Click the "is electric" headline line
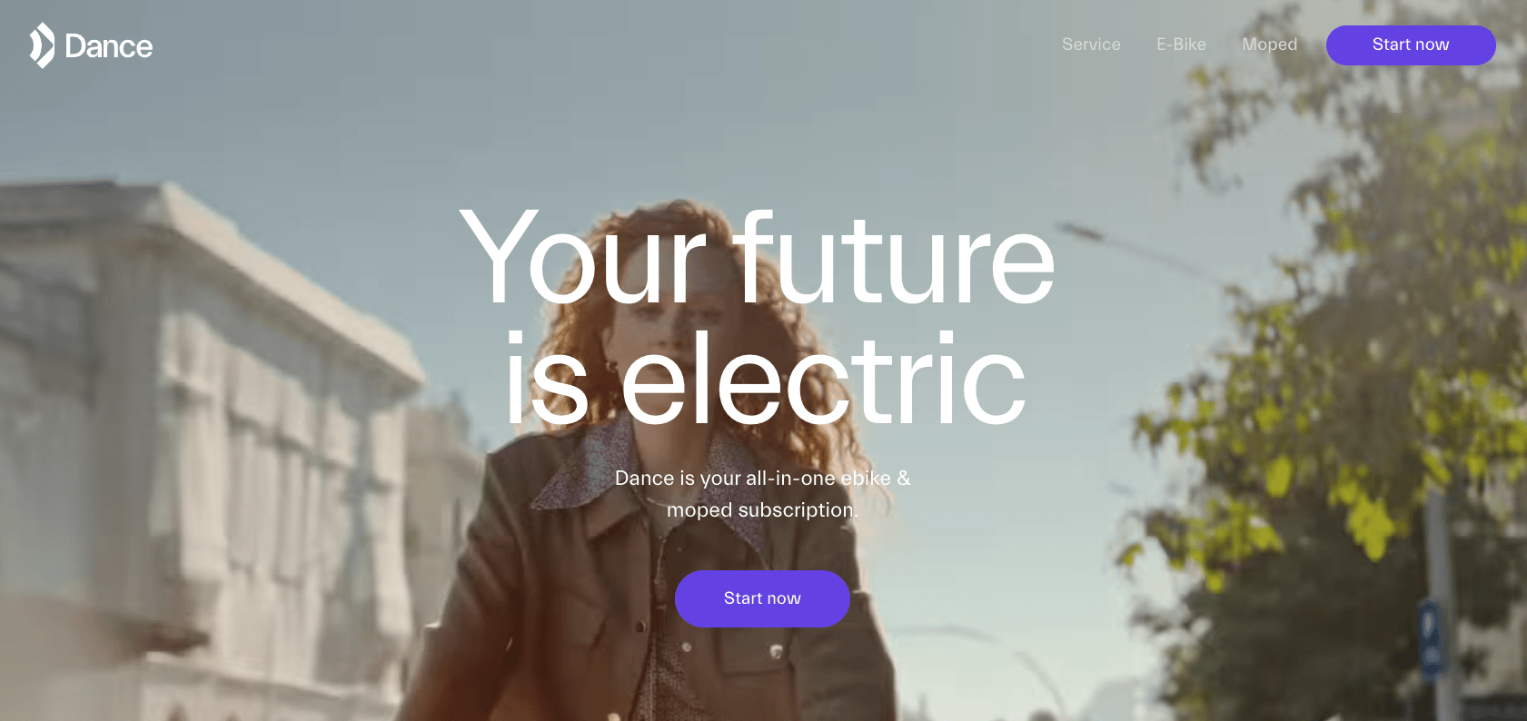Screen dimensions: 1527x721 [766, 379]
